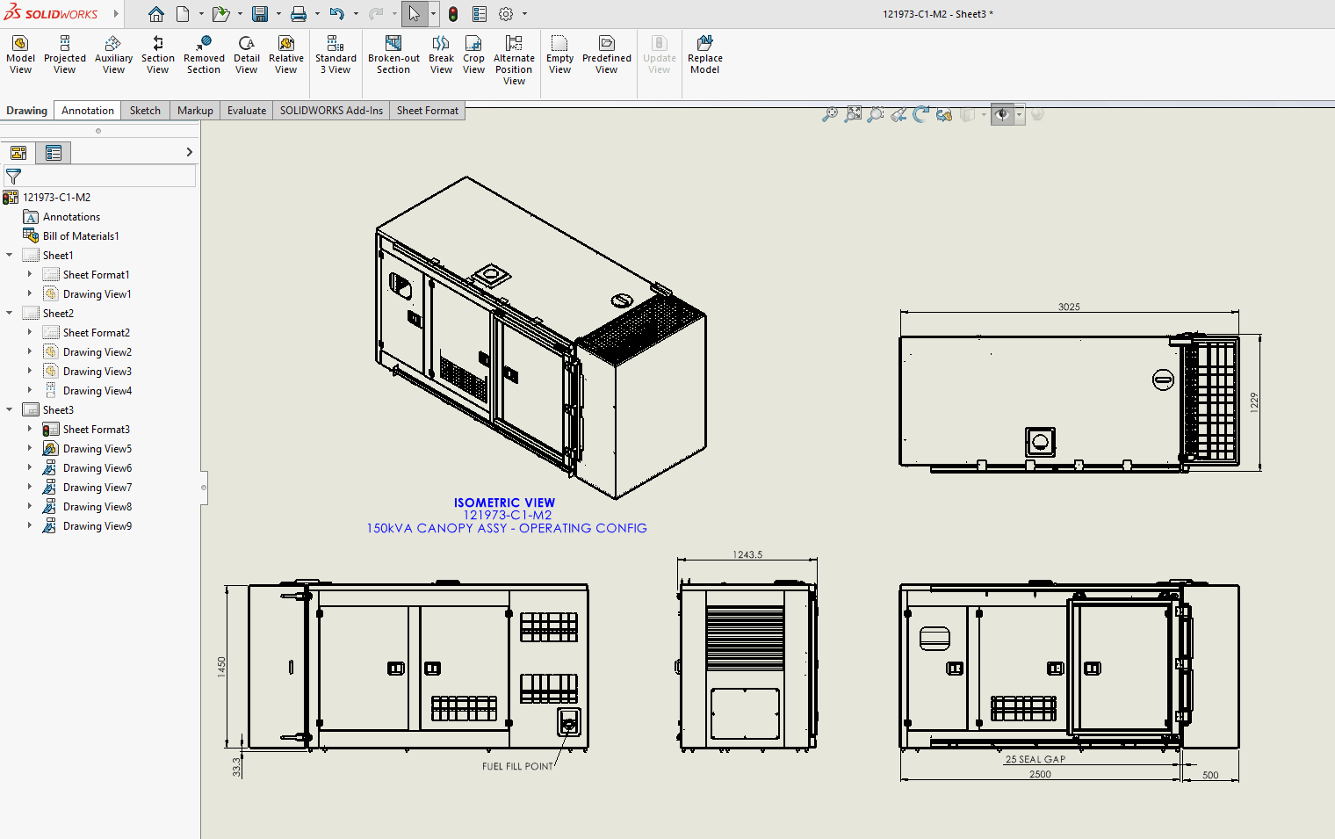The image size is (1335, 839).
Task: Select the Projected View tool
Action: 64,54
